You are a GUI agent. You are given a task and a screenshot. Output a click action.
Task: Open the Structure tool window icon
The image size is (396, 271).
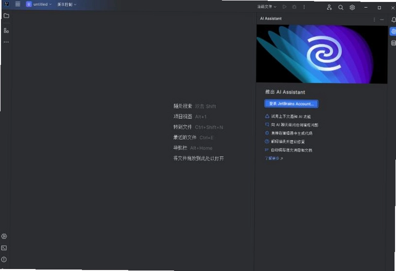tap(6, 31)
